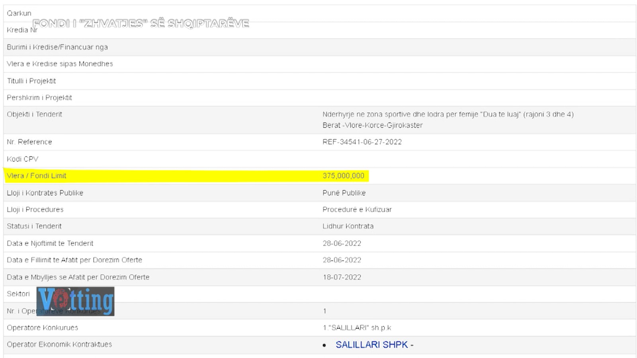Click the Punë Publike contract type value
The height and width of the screenshot is (358, 637).
(x=344, y=193)
